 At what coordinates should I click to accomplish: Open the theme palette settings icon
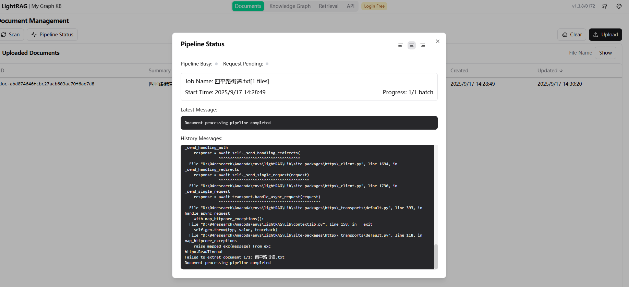click(619, 6)
